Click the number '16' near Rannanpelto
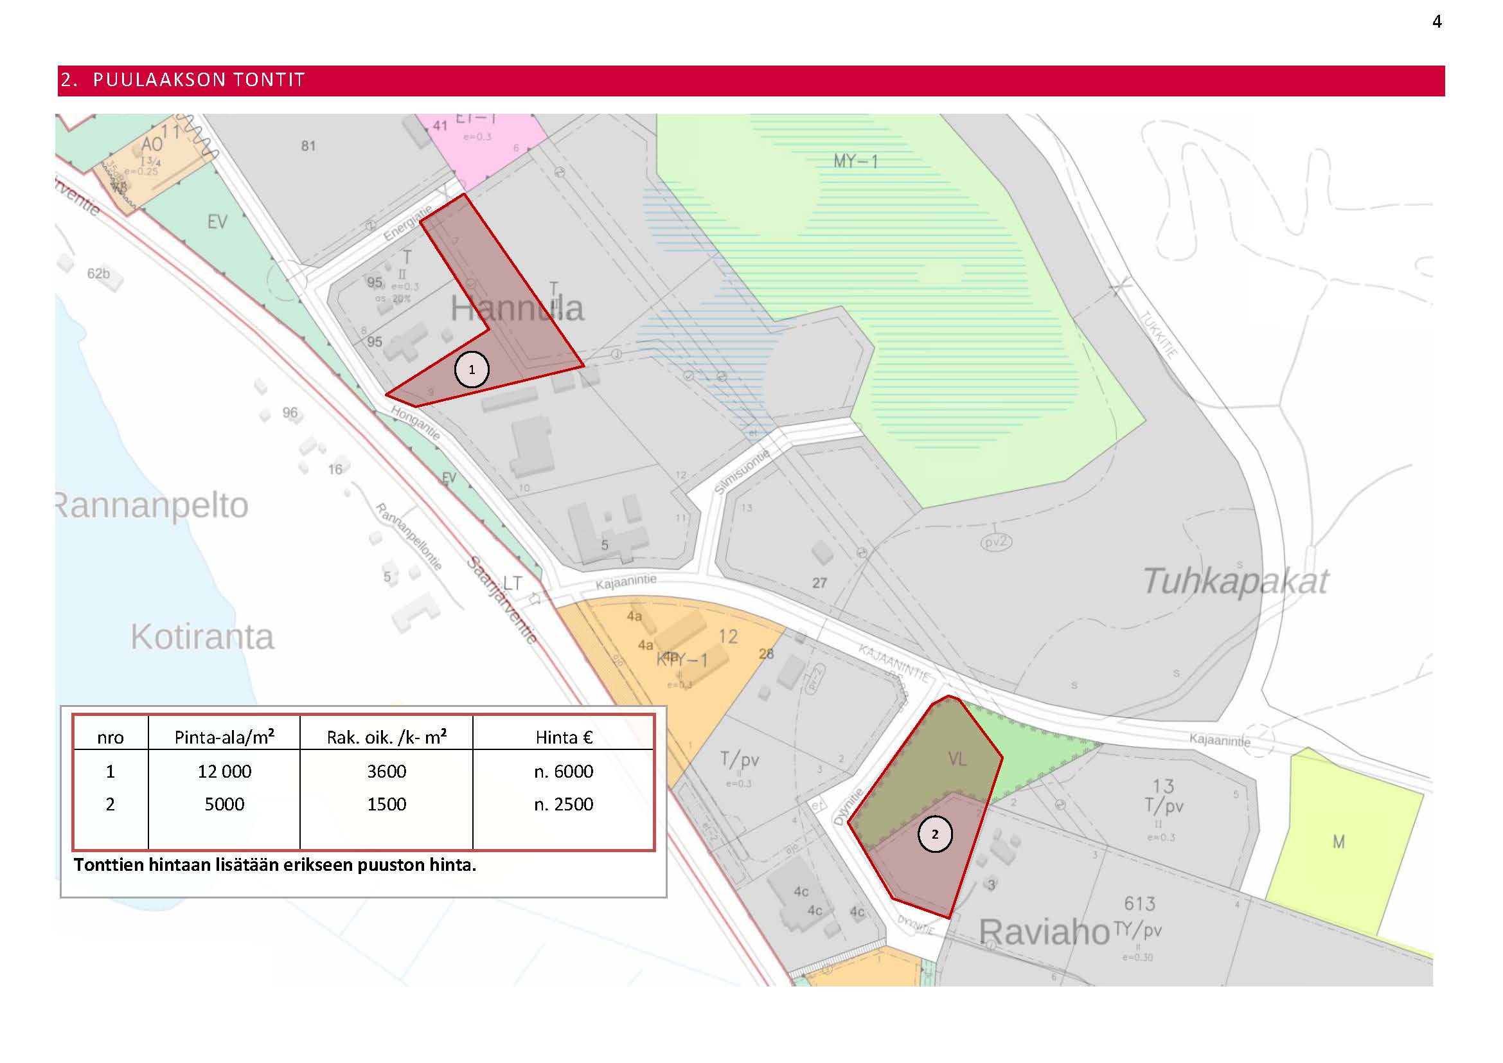 pos(335,469)
